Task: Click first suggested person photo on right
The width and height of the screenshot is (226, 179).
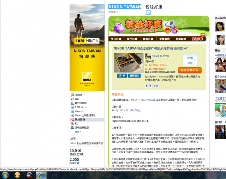Action: (x=220, y=26)
